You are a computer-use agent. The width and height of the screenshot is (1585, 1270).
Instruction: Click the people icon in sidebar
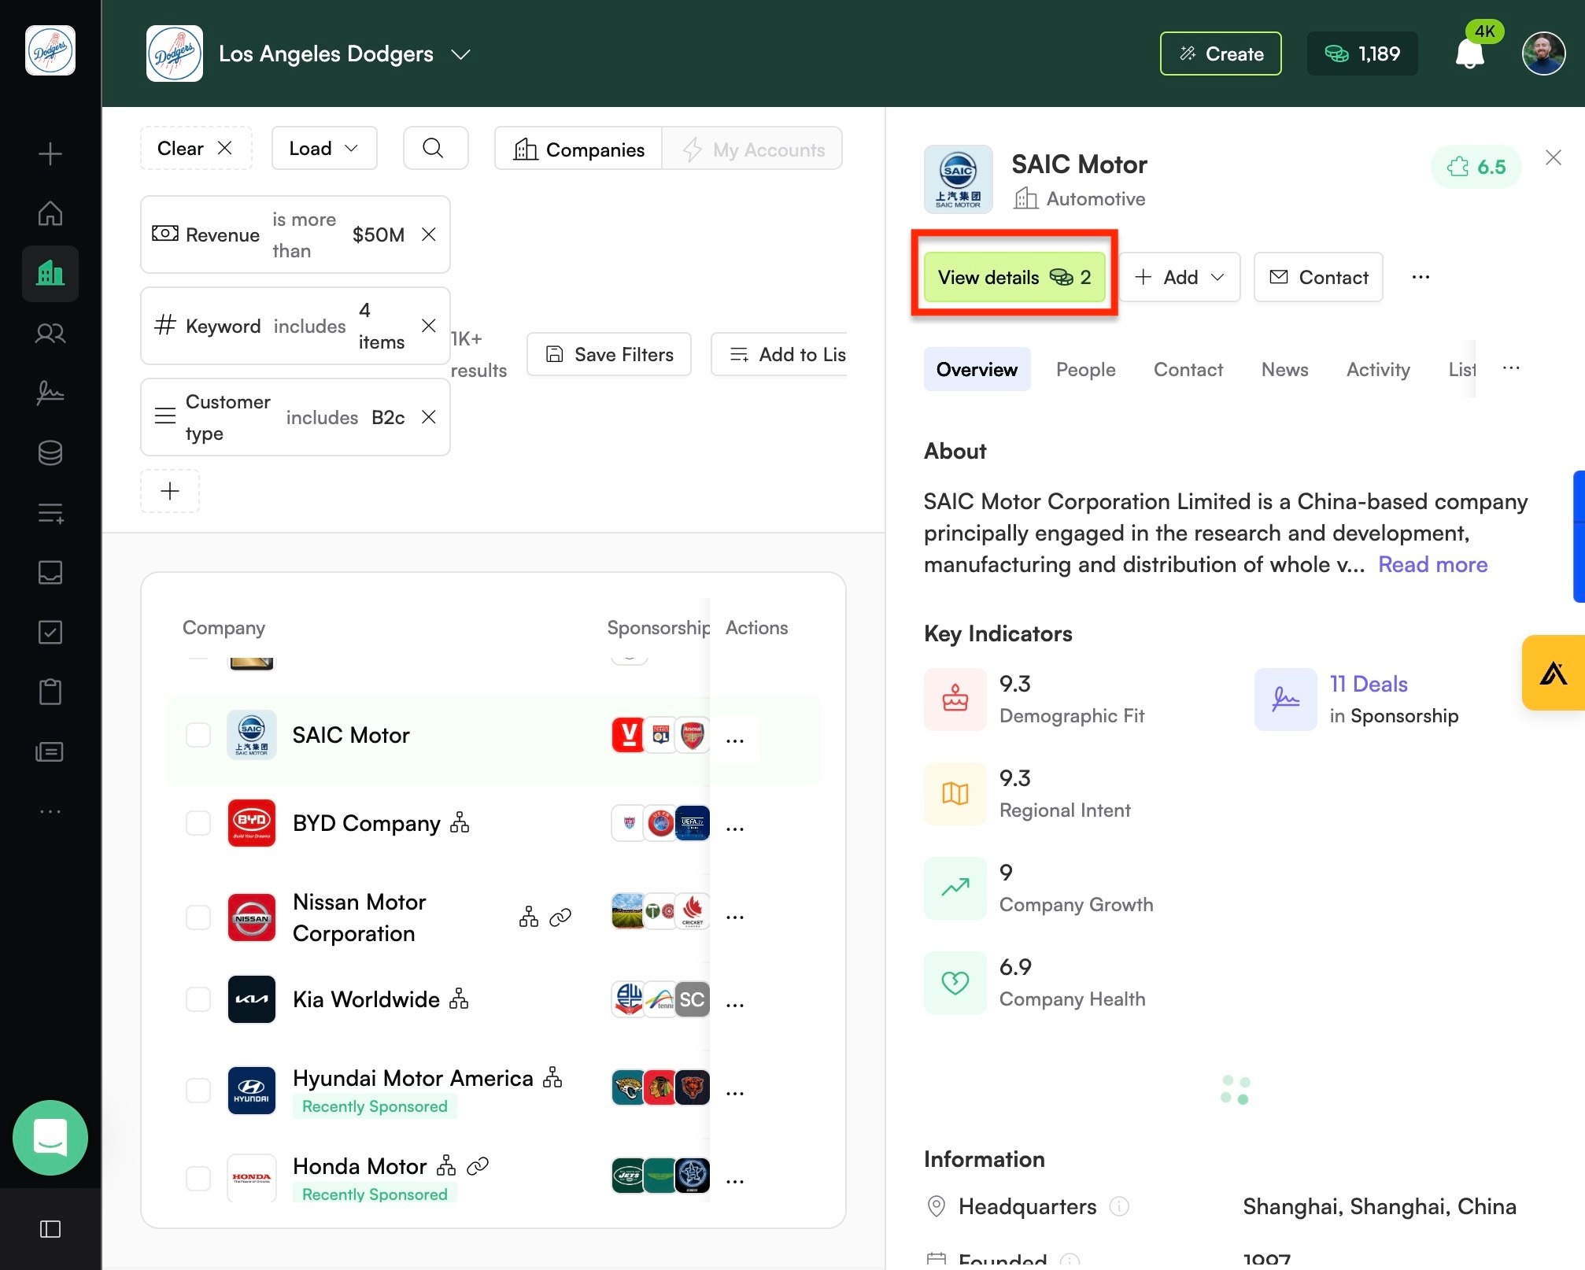(x=50, y=333)
